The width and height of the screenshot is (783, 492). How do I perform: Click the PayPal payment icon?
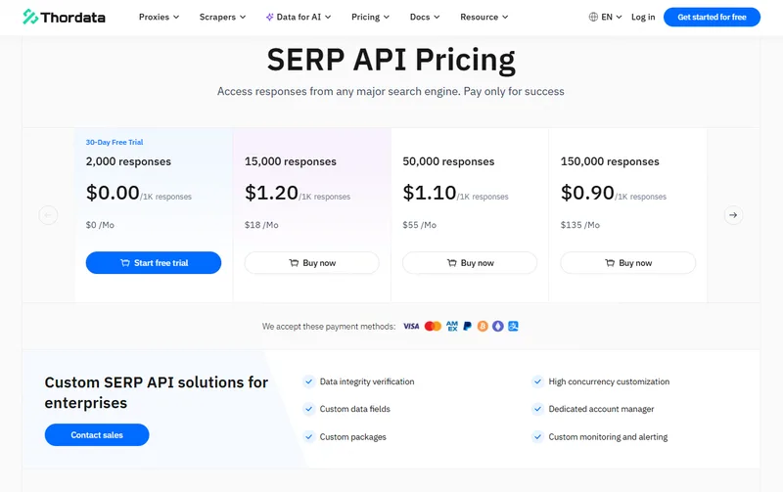pos(467,327)
